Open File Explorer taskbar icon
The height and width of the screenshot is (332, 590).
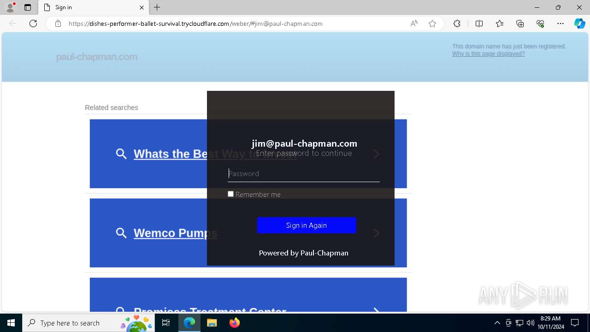pos(212,323)
